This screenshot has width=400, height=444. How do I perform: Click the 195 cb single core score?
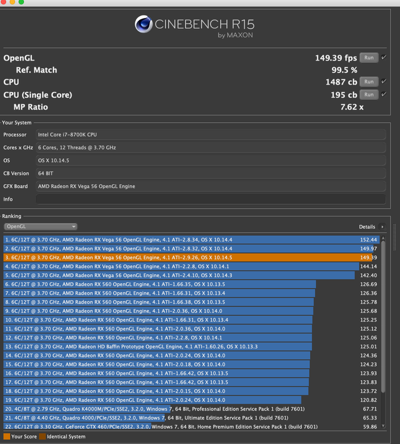point(344,95)
